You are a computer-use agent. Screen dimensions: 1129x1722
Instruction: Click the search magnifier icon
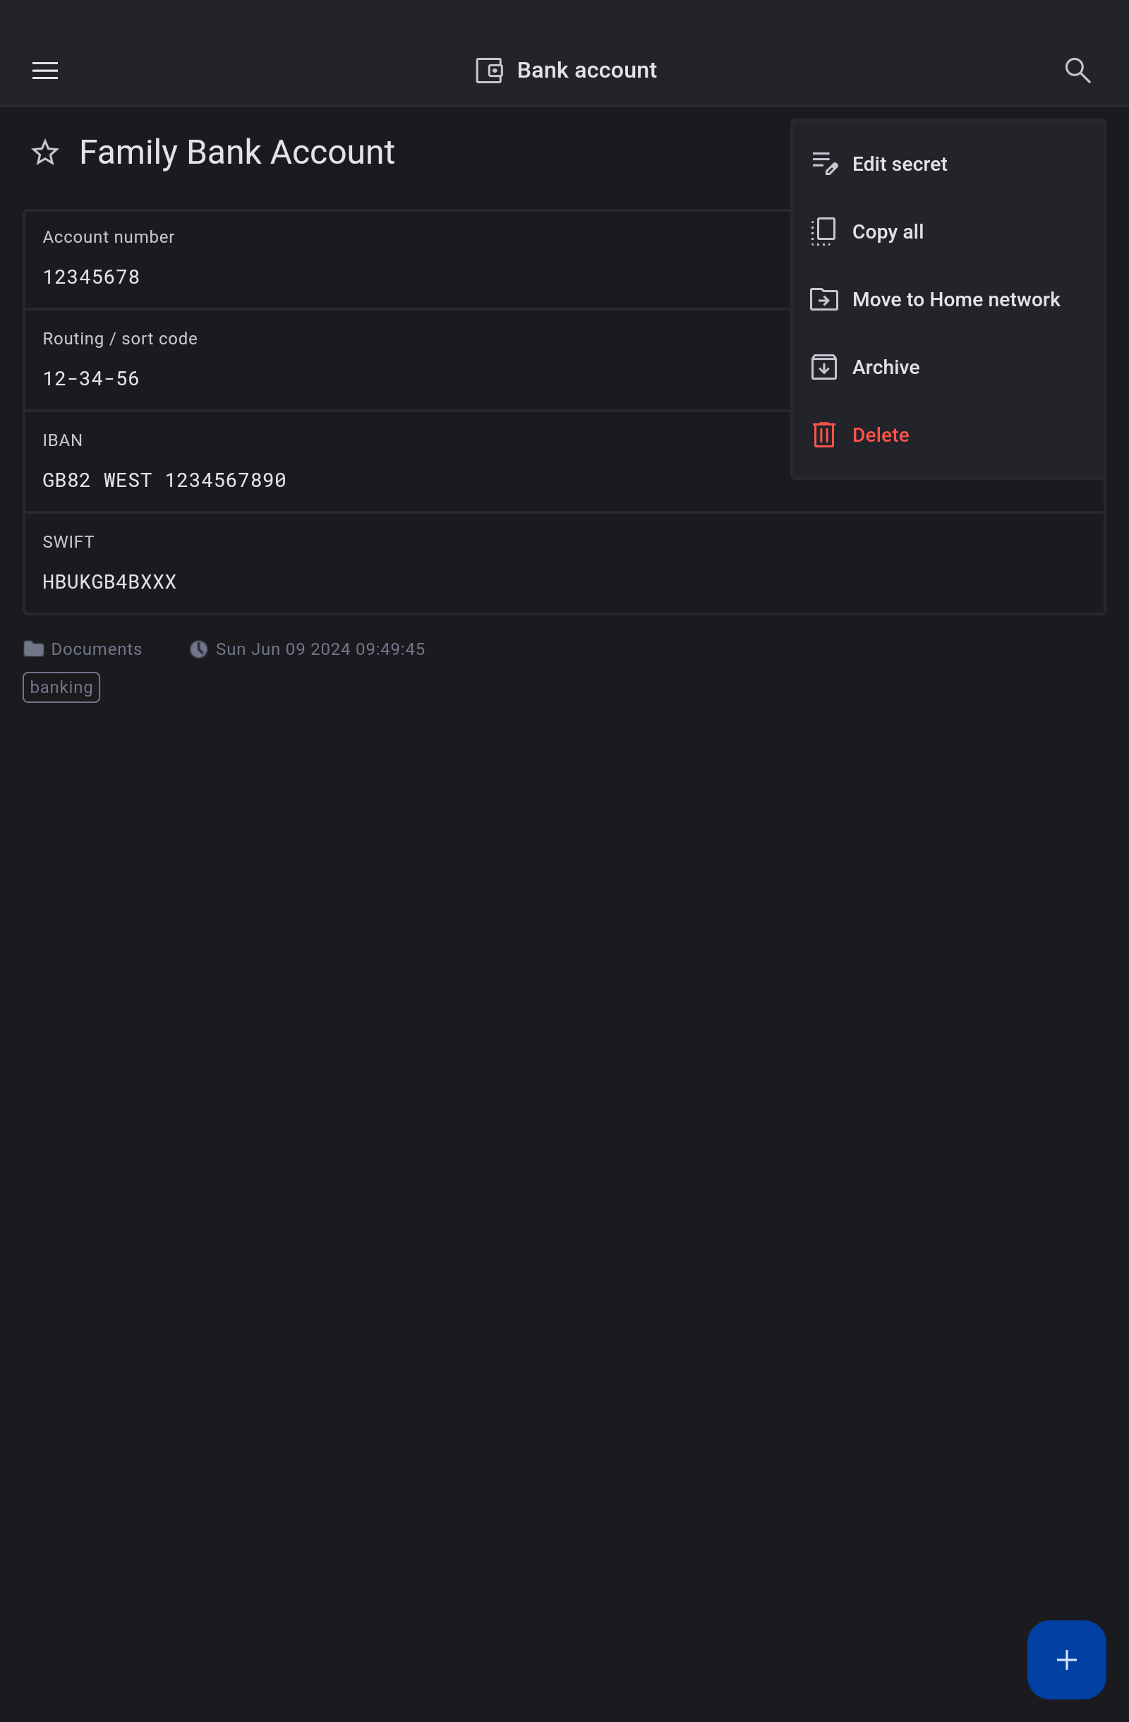click(x=1077, y=70)
